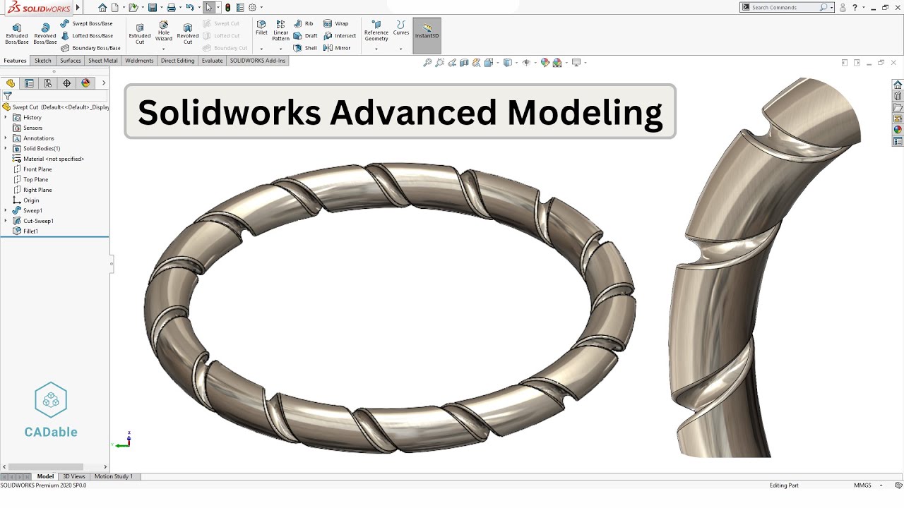
Task: Click the Save icon
Action: pyautogui.click(x=152, y=8)
